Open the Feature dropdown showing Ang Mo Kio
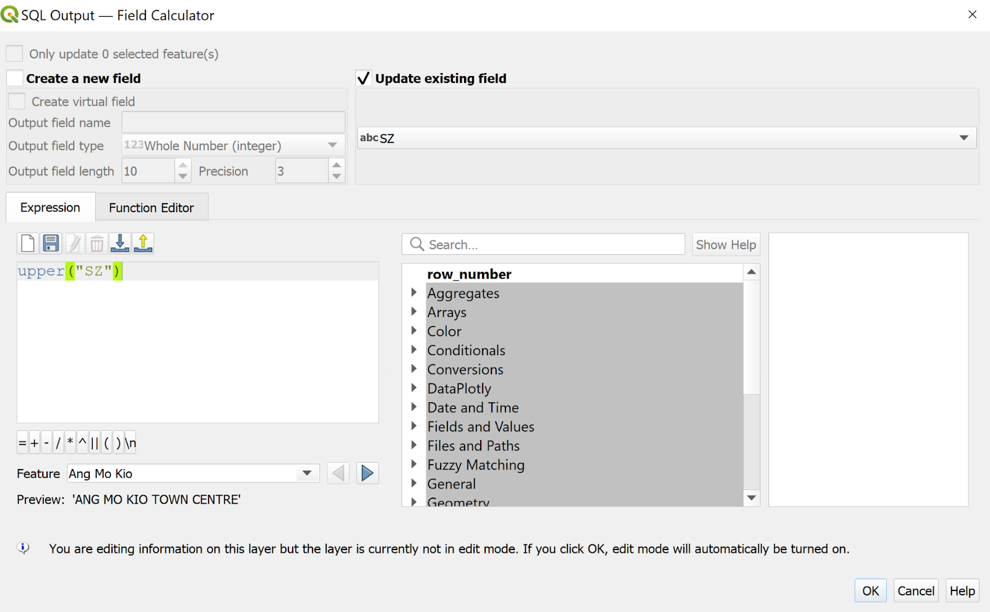This screenshot has height=612, width=990. pos(192,473)
